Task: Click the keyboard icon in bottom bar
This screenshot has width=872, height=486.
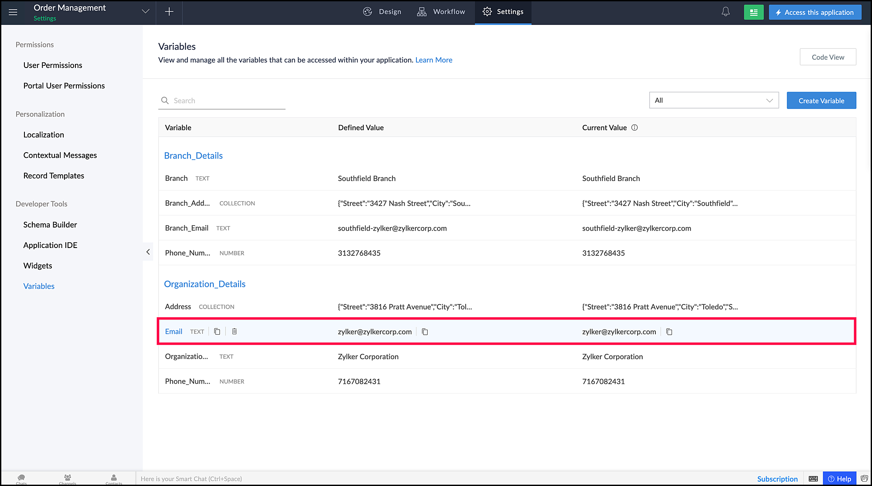Action: coord(813,479)
